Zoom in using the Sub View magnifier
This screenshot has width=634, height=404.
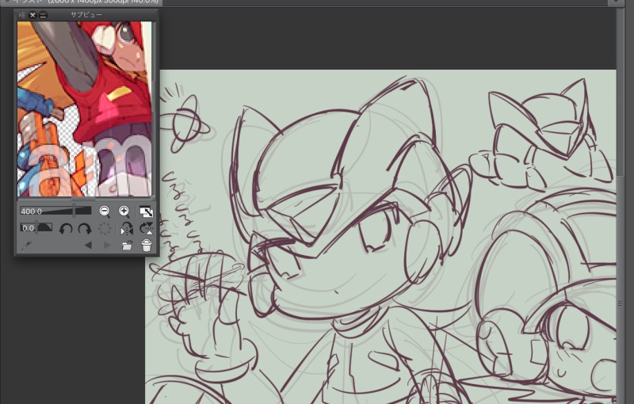(x=124, y=212)
